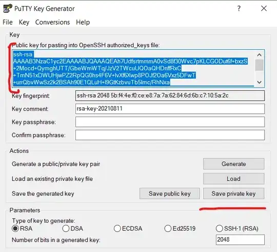This screenshot has width=277, height=252.
Task: Click the Generate button
Action: click(234, 164)
